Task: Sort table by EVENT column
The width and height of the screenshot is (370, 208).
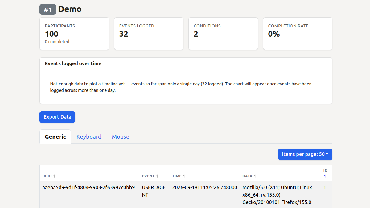Action: 150,176
